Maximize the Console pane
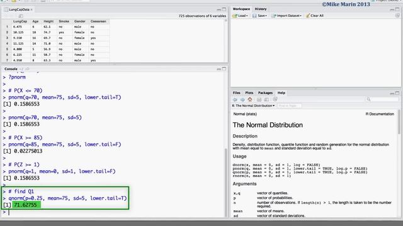 click(224, 69)
